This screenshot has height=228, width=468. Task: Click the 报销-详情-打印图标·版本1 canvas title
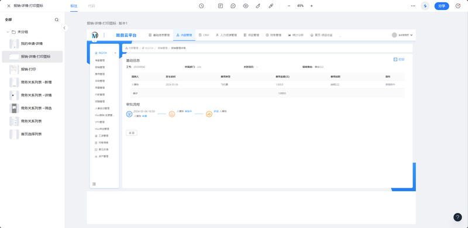point(107,23)
